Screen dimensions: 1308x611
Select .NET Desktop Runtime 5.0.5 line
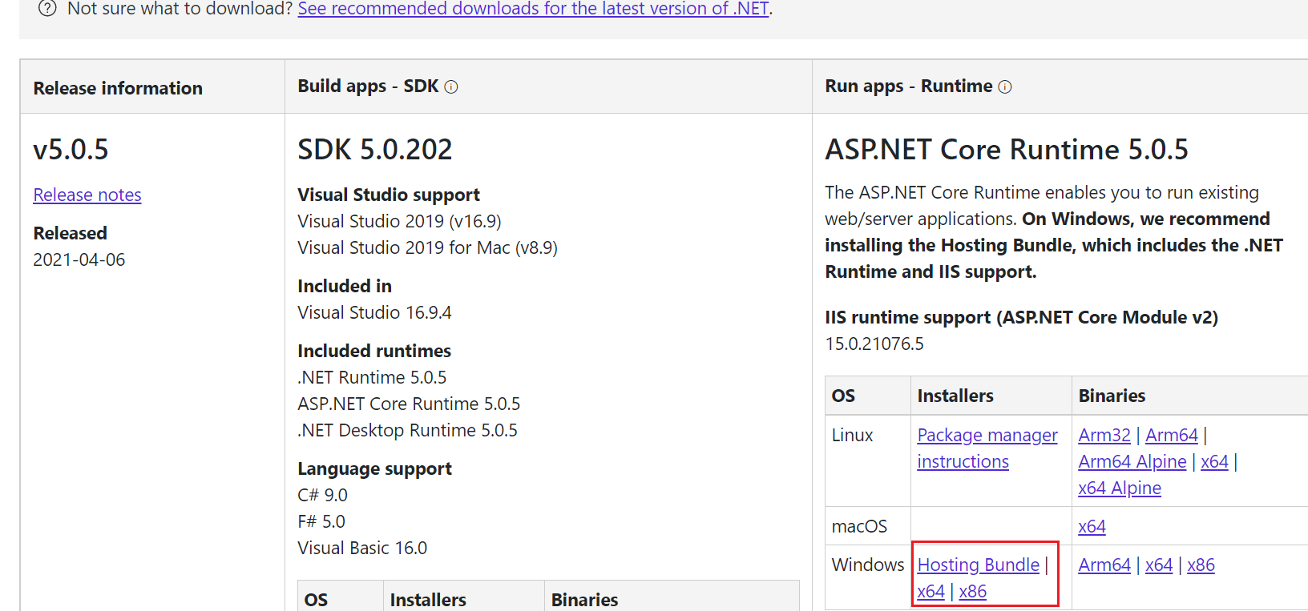point(407,430)
